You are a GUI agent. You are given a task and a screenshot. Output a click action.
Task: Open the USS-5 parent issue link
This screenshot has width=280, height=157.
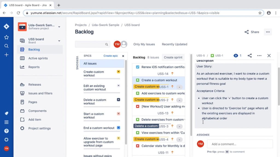coord(200,56)
